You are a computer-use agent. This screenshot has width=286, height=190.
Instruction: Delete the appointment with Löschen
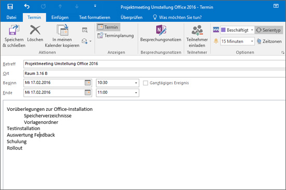click(x=35, y=33)
